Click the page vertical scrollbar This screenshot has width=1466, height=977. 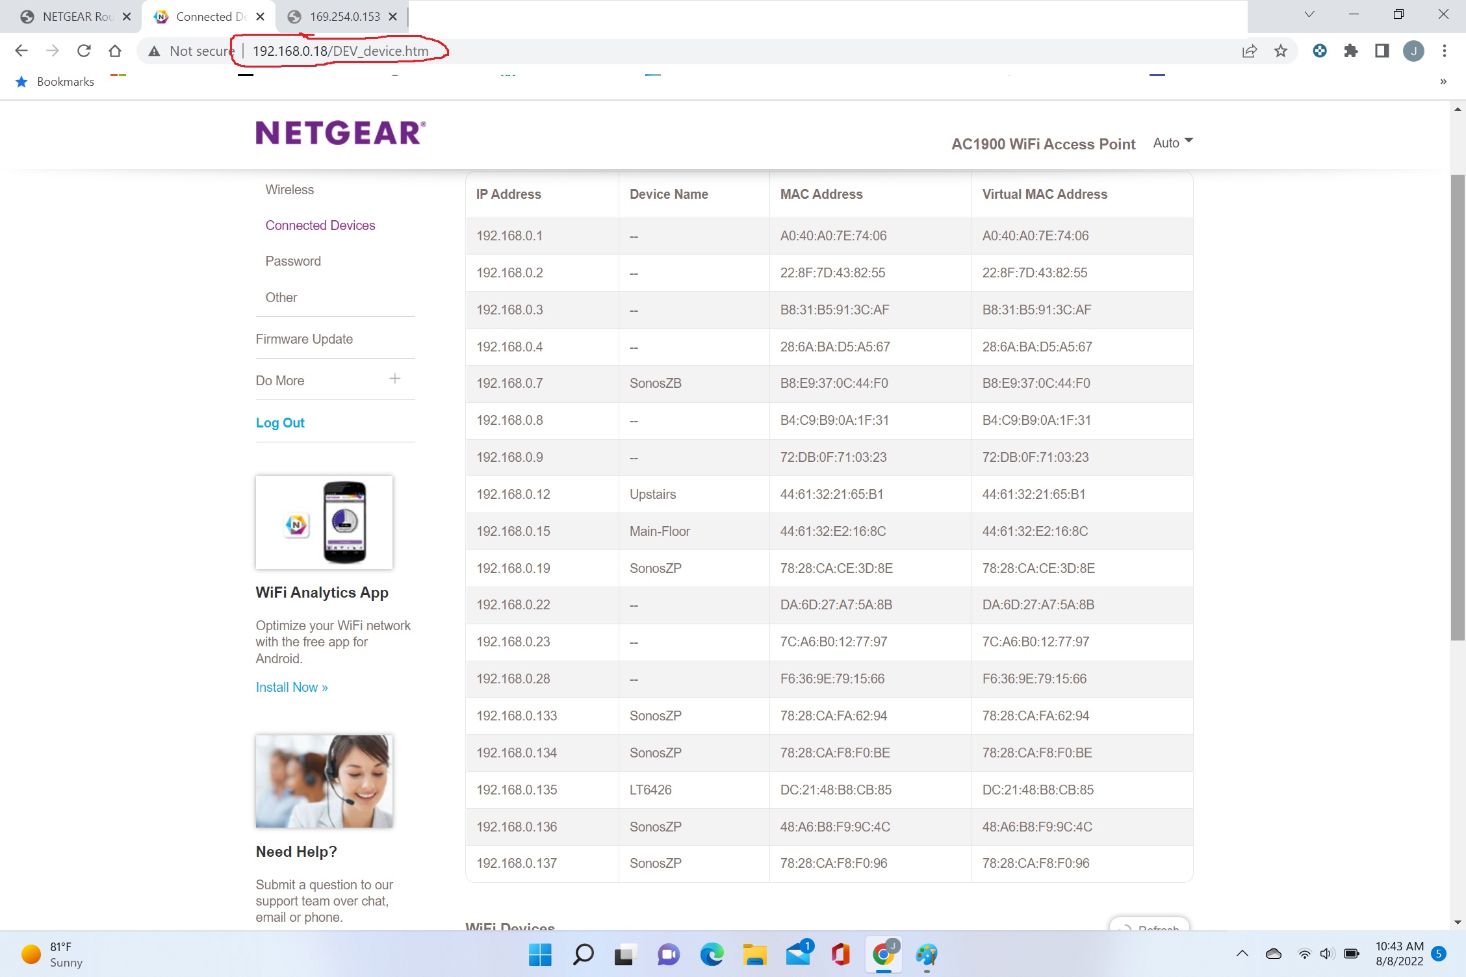pyautogui.click(x=1458, y=407)
